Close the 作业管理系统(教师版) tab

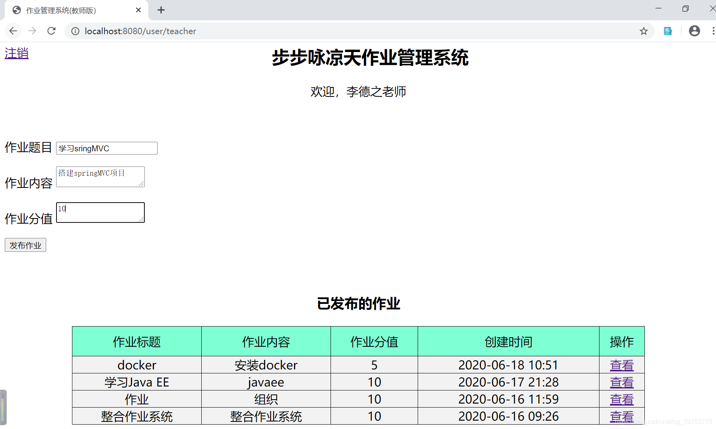click(x=138, y=10)
